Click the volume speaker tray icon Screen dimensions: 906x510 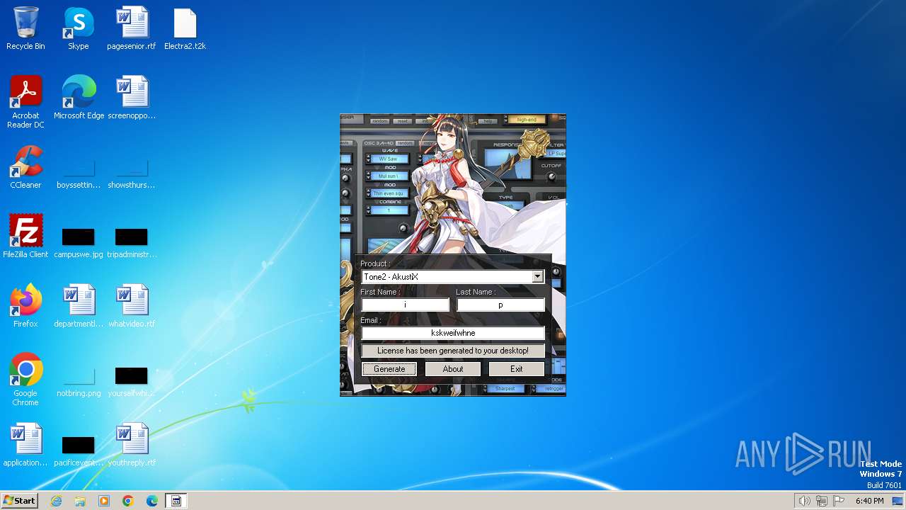(804, 501)
